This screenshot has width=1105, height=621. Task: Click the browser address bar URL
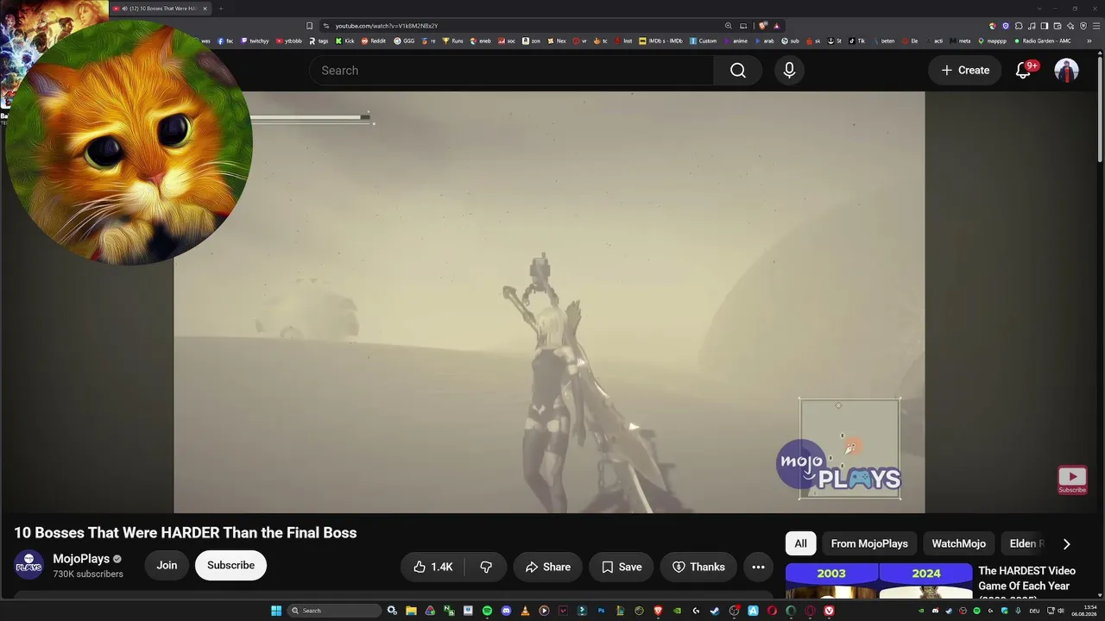(387, 26)
